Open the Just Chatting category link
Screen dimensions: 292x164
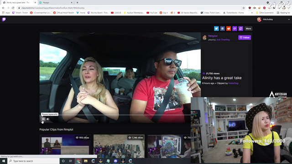pos(223,40)
